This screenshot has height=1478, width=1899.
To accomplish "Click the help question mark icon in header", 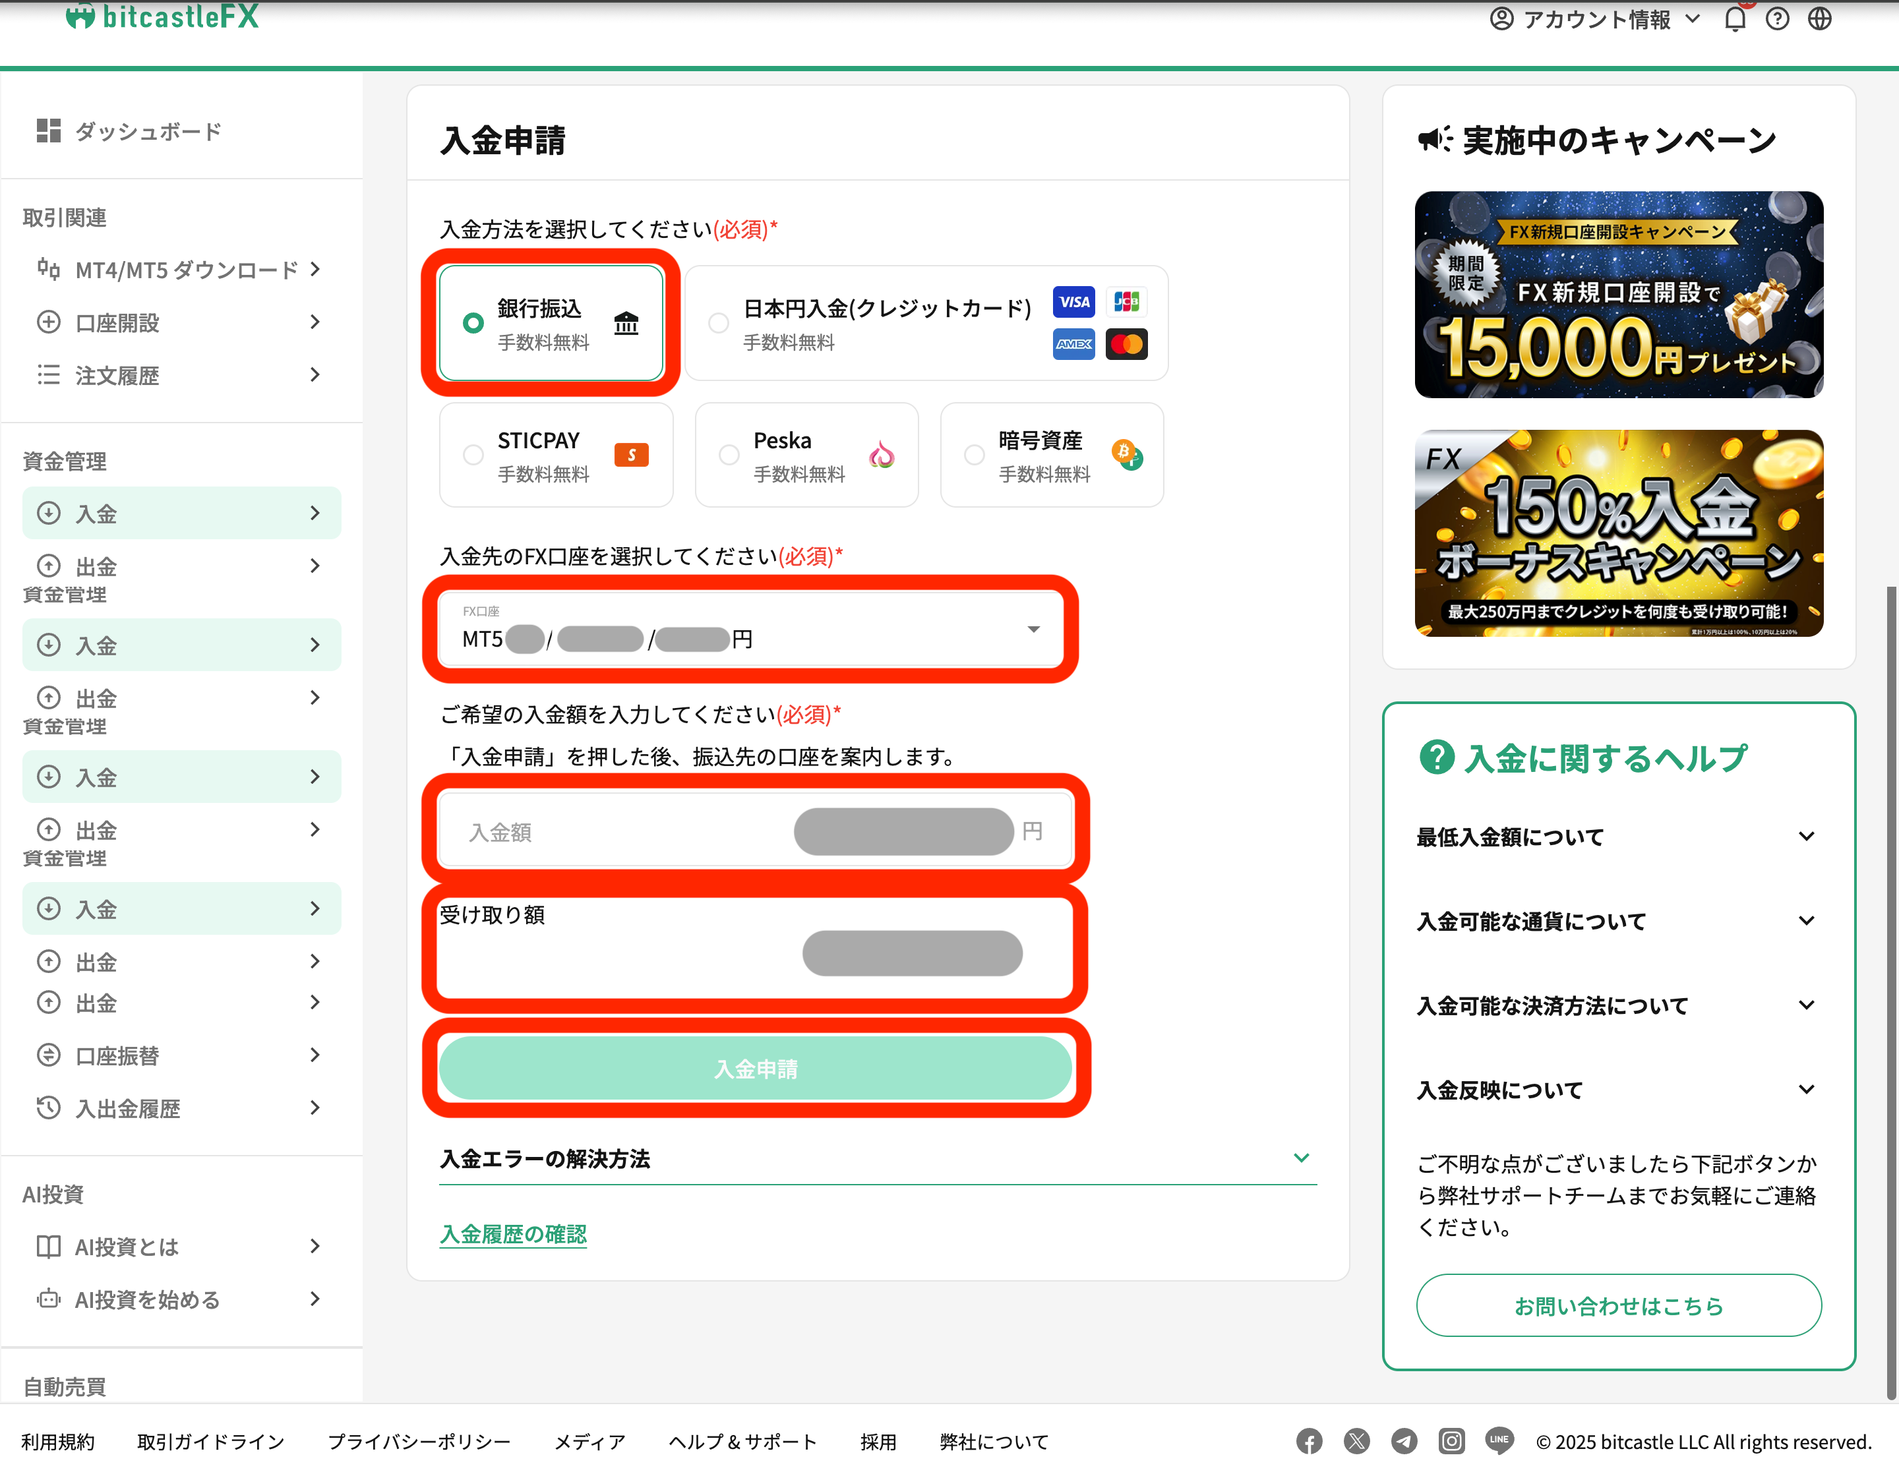I will click(1777, 19).
